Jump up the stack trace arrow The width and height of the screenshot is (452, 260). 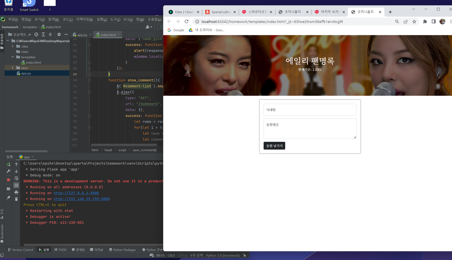16,164
